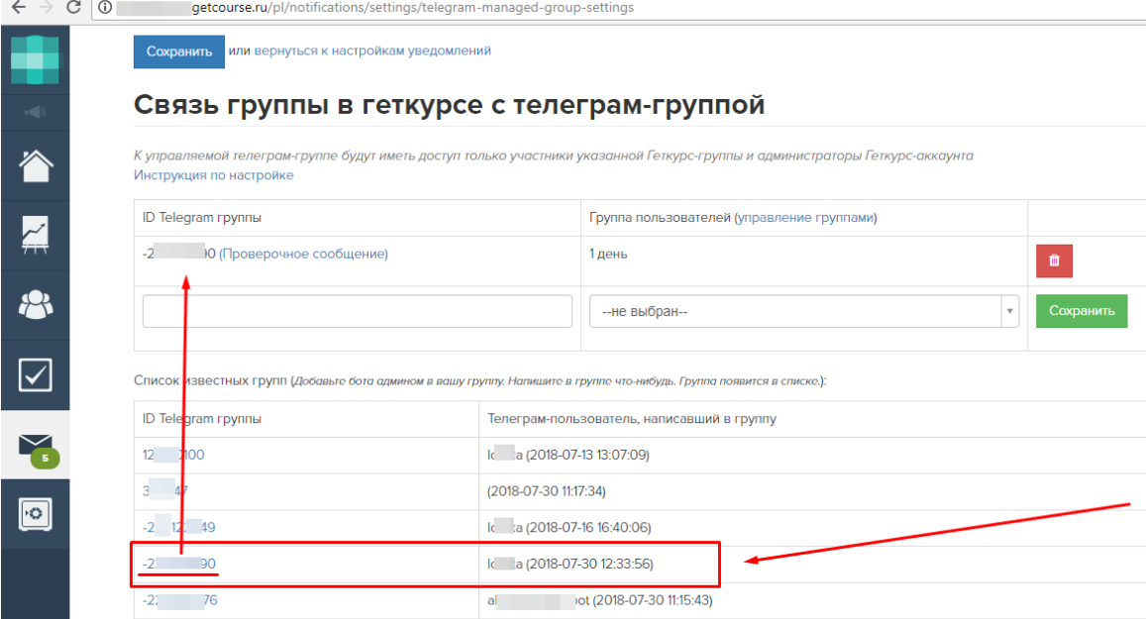Viewport: 1146px width, 619px height.
Task: Open 'вернуться к настройкам уведомлений' link
Action: tap(372, 51)
